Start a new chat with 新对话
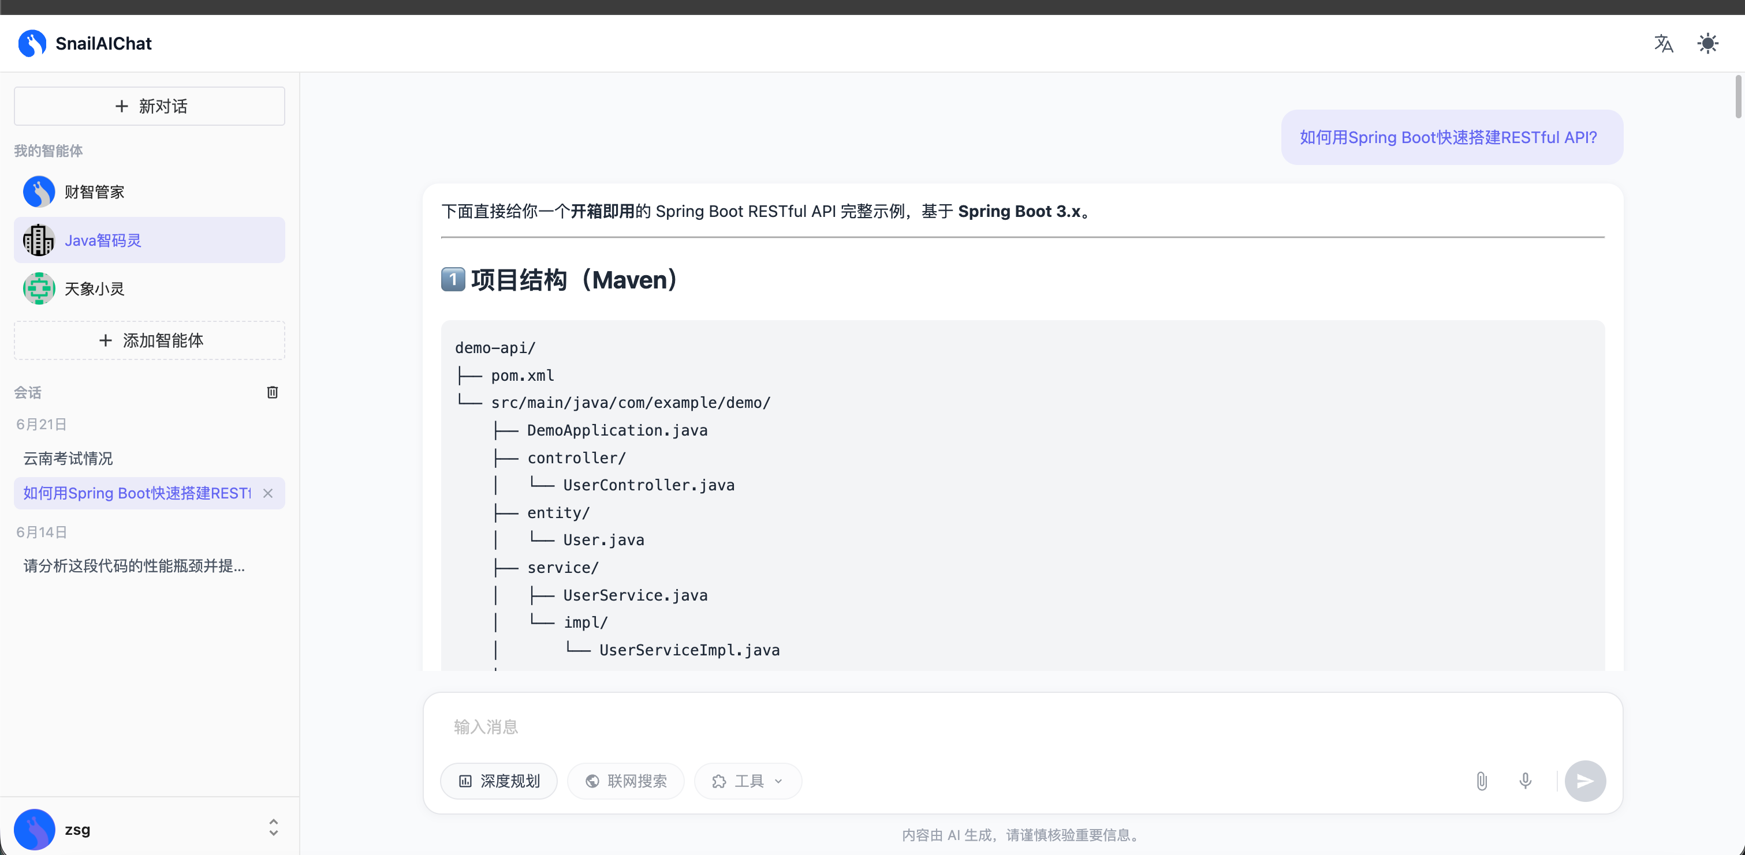Screen dimensions: 1745x855 pos(149,106)
